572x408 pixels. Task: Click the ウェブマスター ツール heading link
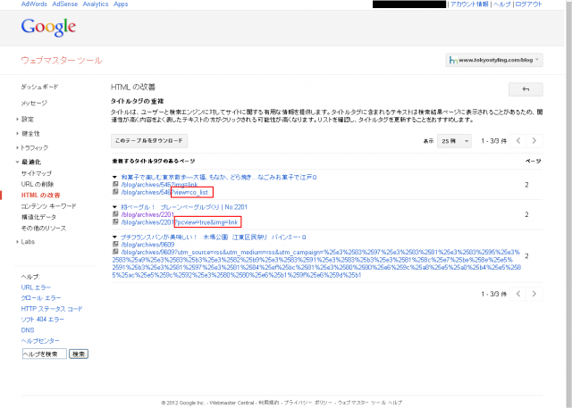(62, 61)
